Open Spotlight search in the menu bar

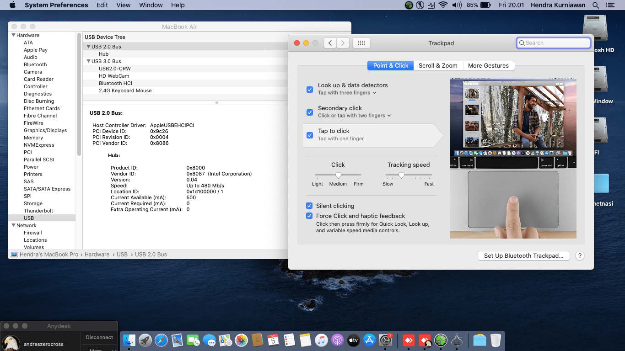pos(596,5)
